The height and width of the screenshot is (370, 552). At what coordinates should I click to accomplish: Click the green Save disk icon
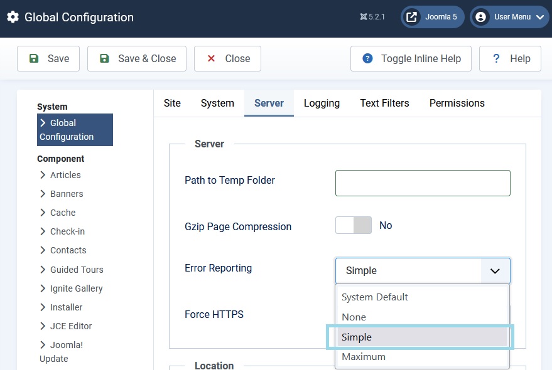34,58
